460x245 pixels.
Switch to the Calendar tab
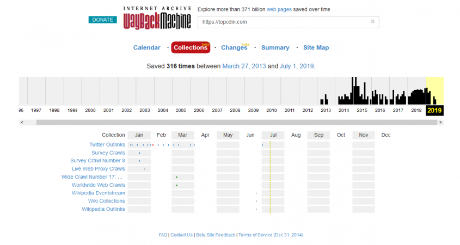tap(146, 48)
